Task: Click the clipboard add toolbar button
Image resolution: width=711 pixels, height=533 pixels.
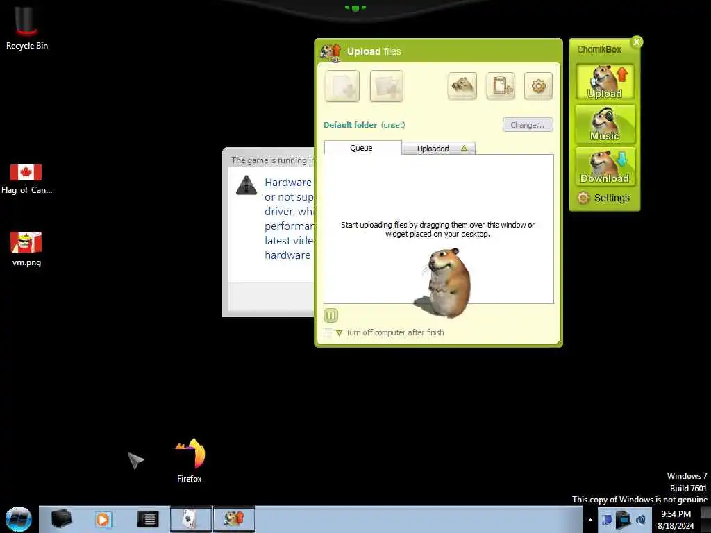Action: pyautogui.click(x=501, y=85)
